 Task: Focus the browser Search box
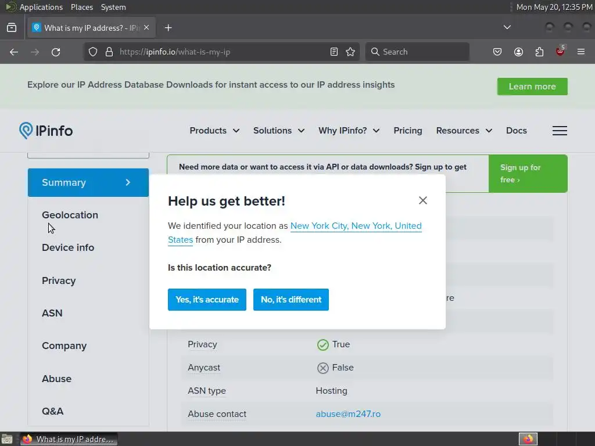click(417, 52)
